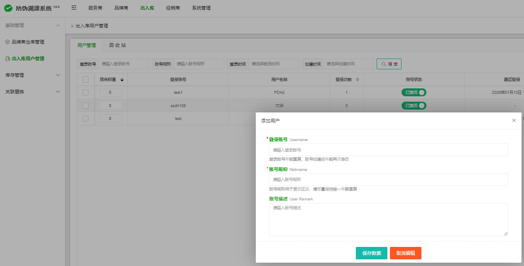Click the warehouse cube icon in the sidebar
This screenshot has width=524, height=266.
click(x=7, y=42)
